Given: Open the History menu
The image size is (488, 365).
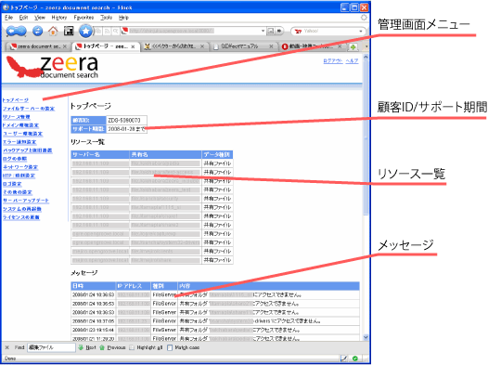Looking at the screenshot, I should coord(59,18).
